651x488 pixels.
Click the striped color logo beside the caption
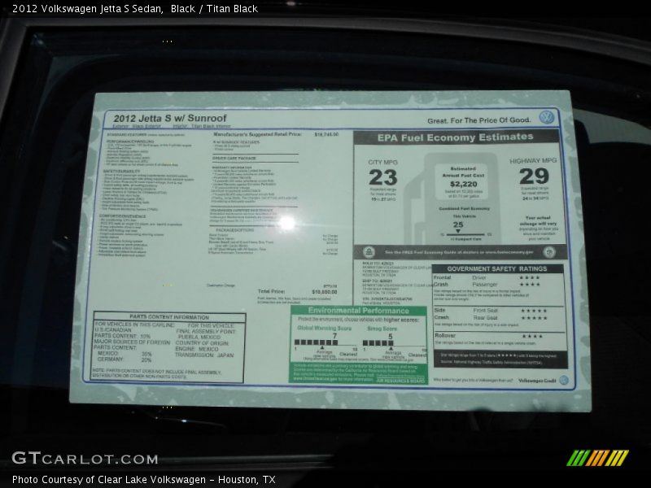coord(597,458)
